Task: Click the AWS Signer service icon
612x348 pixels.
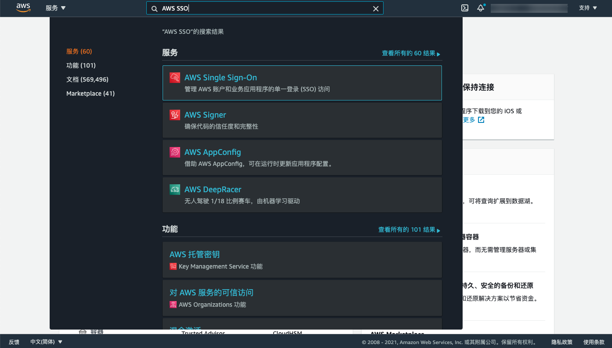Action: click(x=175, y=115)
